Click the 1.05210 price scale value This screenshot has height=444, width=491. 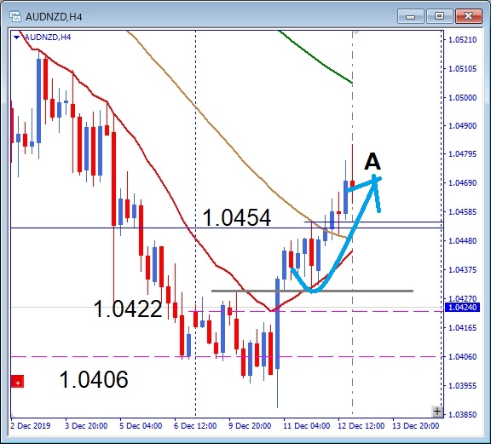[x=463, y=40]
